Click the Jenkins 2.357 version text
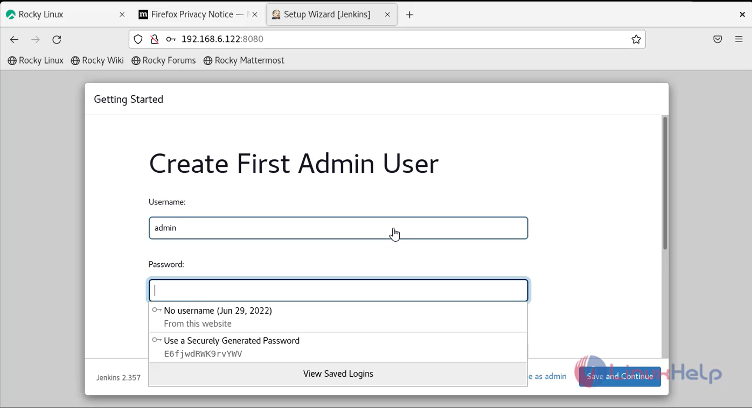Screen dimensions: 752x408 [x=119, y=378]
